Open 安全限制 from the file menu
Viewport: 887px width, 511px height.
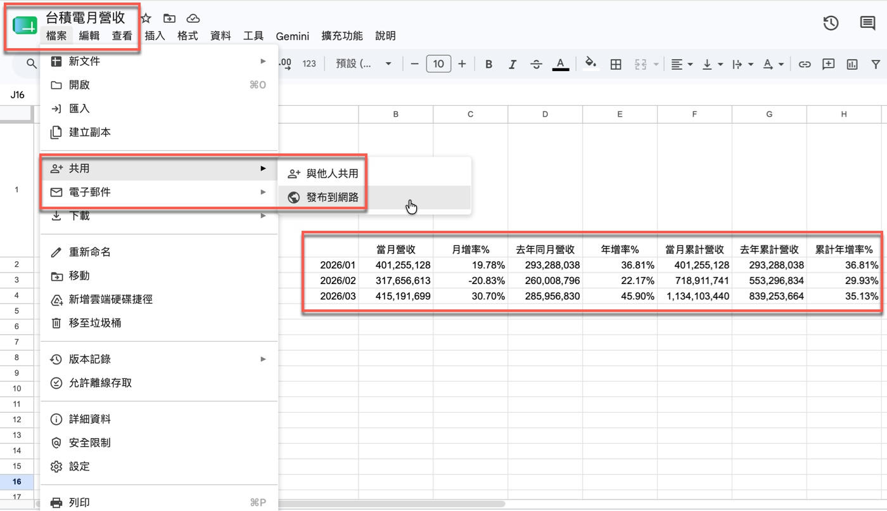(x=159, y=443)
